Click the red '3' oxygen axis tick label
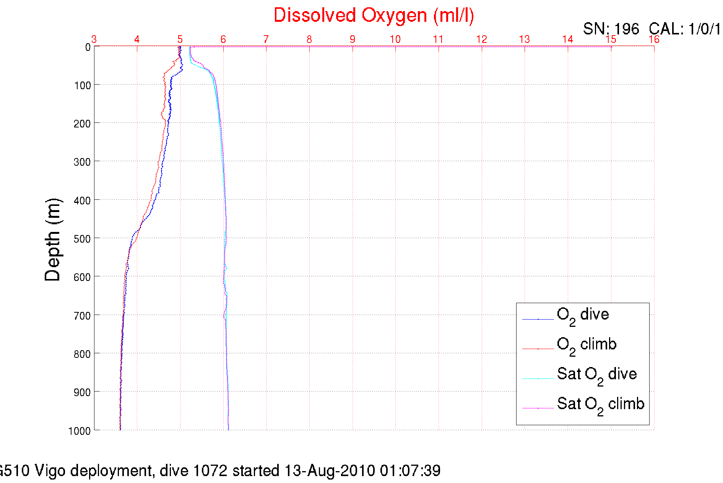This screenshot has width=723, height=483. click(x=94, y=39)
